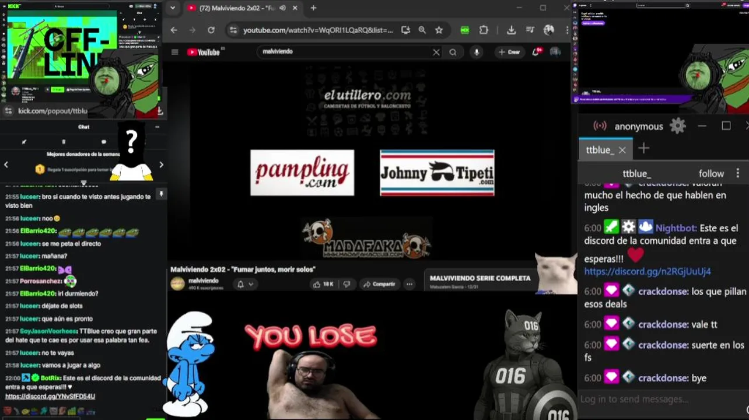
Task: Install app icon in address bar
Action: pyautogui.click(x=405, y=30)
